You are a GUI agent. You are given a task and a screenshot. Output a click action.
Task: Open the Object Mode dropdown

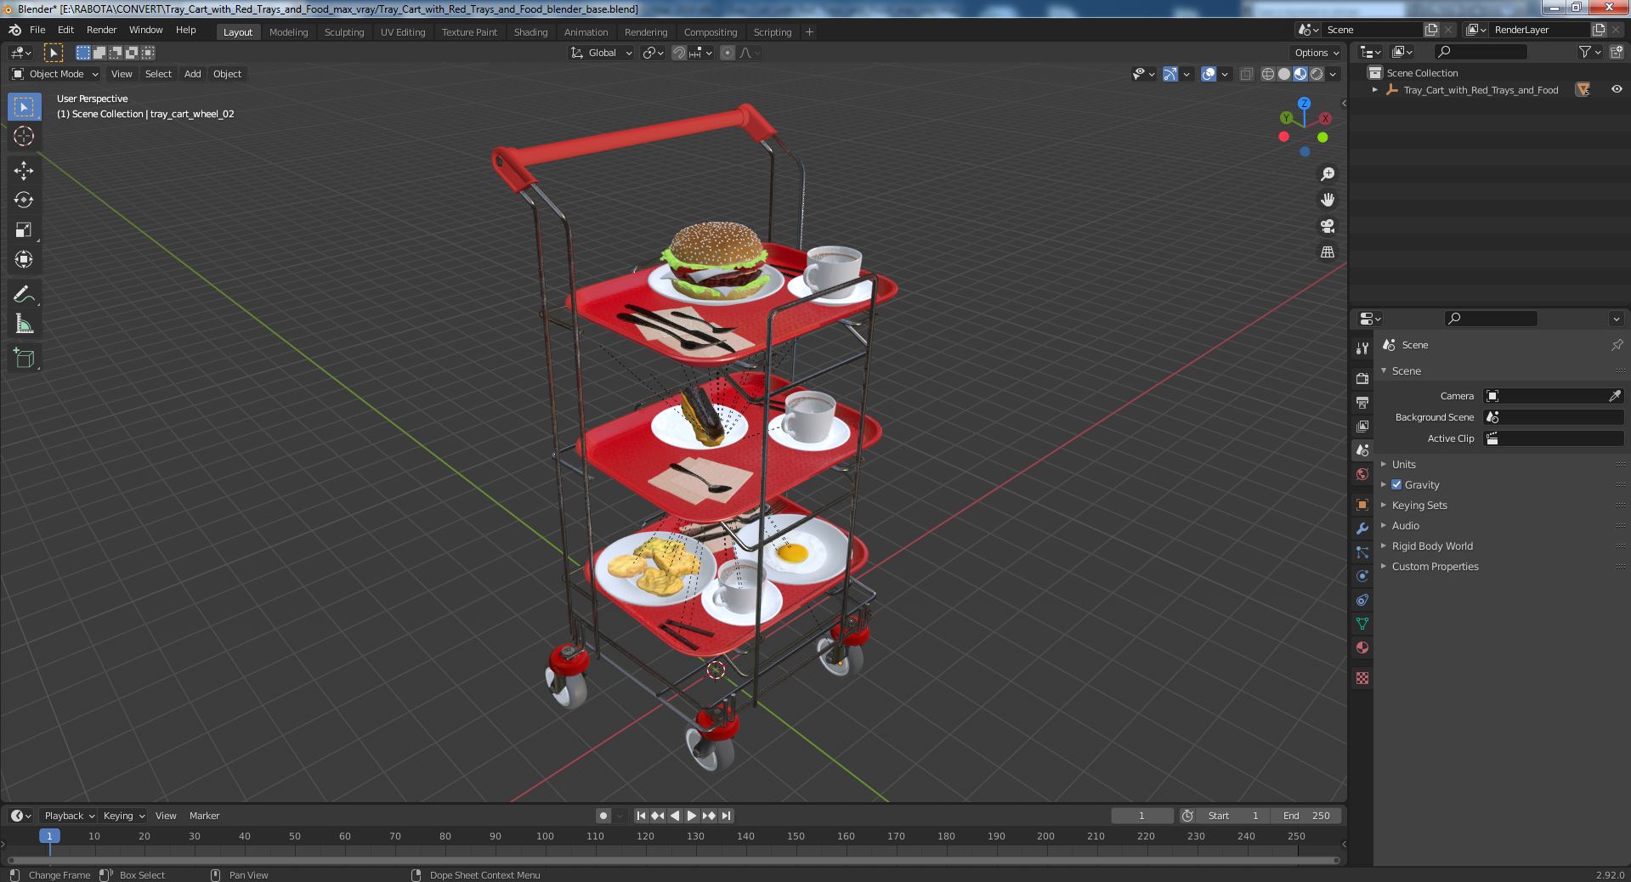coord(55,74)
